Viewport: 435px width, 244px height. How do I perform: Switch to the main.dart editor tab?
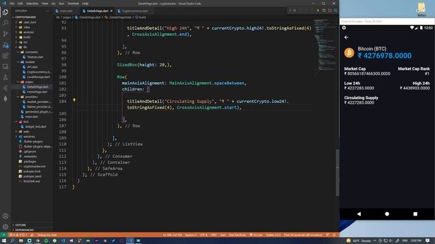coord(66,11)
